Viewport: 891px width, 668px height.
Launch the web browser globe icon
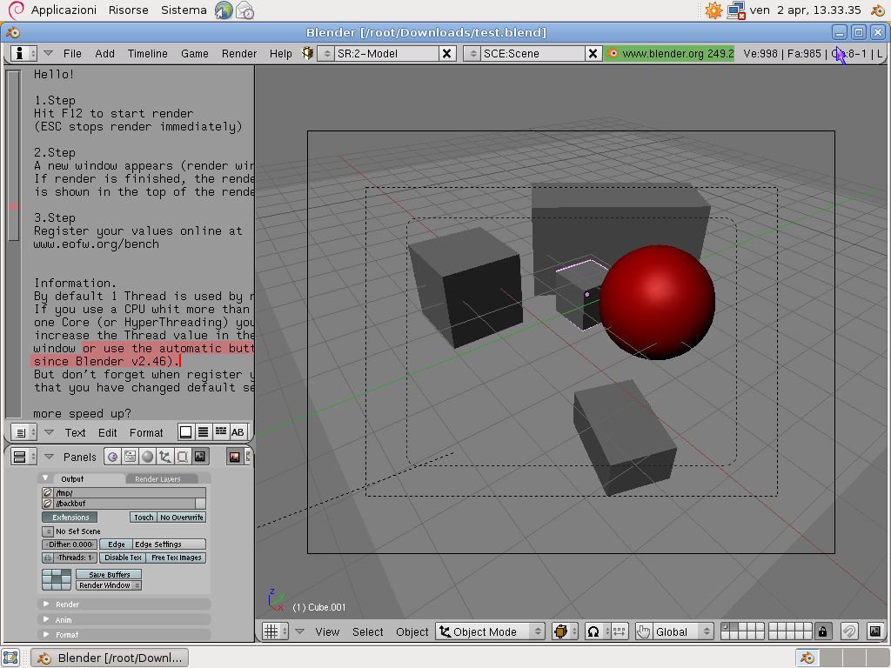(x=224, y=10)
